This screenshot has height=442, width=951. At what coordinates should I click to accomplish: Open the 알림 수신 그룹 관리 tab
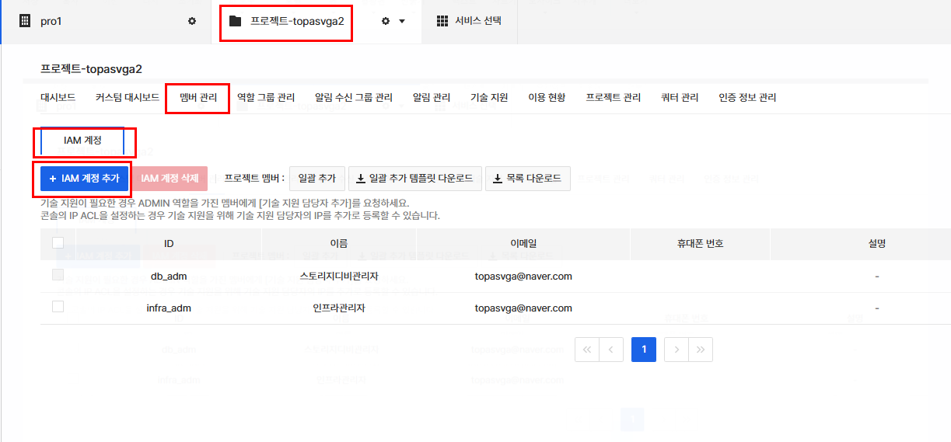click(x=354, y=97)
